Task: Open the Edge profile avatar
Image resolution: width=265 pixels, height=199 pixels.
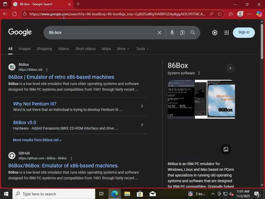Action: (240, 14)
